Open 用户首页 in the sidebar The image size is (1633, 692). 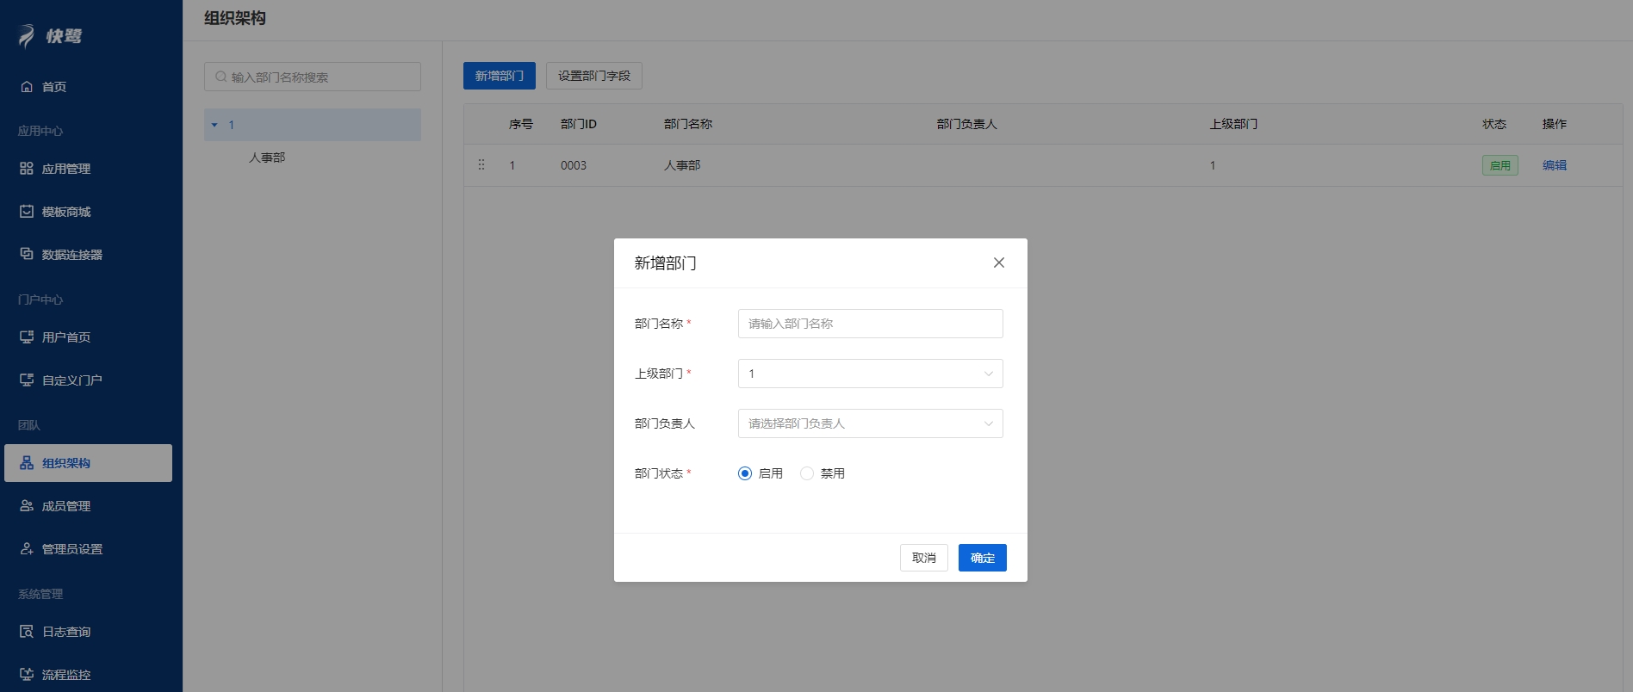pos(66,337)
